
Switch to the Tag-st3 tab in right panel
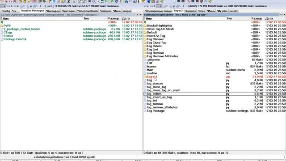178,11
